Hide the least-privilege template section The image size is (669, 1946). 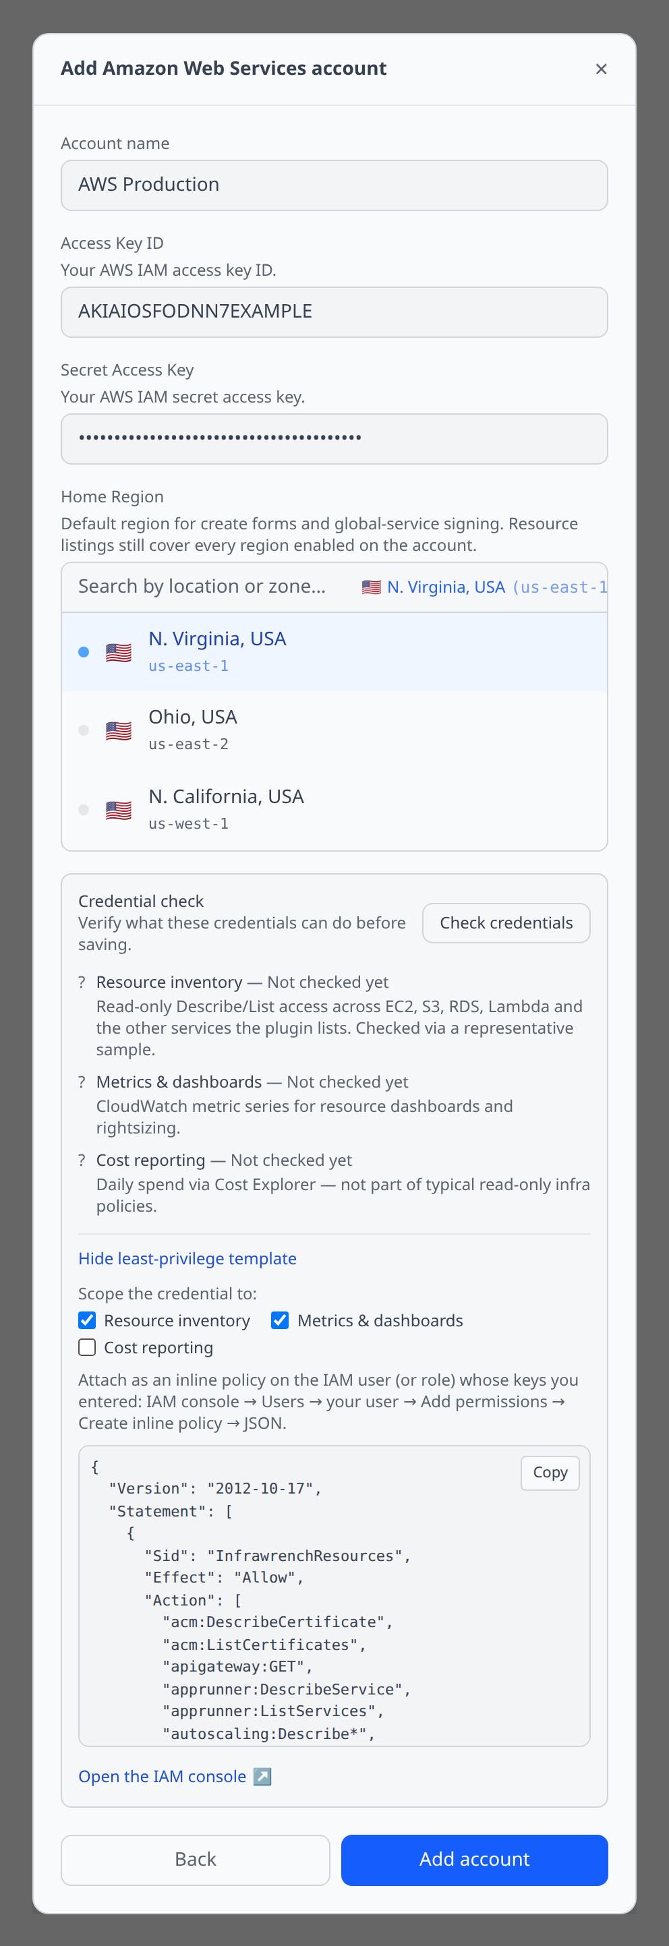pos(187,1258)
